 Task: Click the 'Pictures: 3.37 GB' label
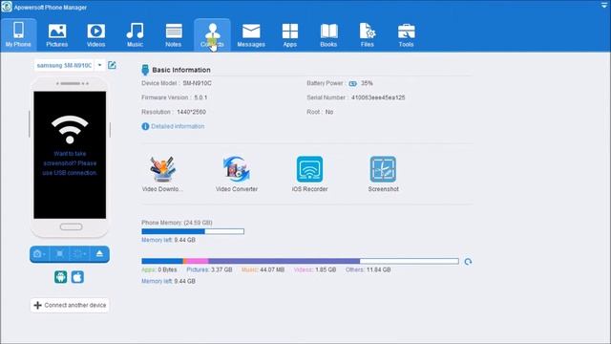(209, 269)
